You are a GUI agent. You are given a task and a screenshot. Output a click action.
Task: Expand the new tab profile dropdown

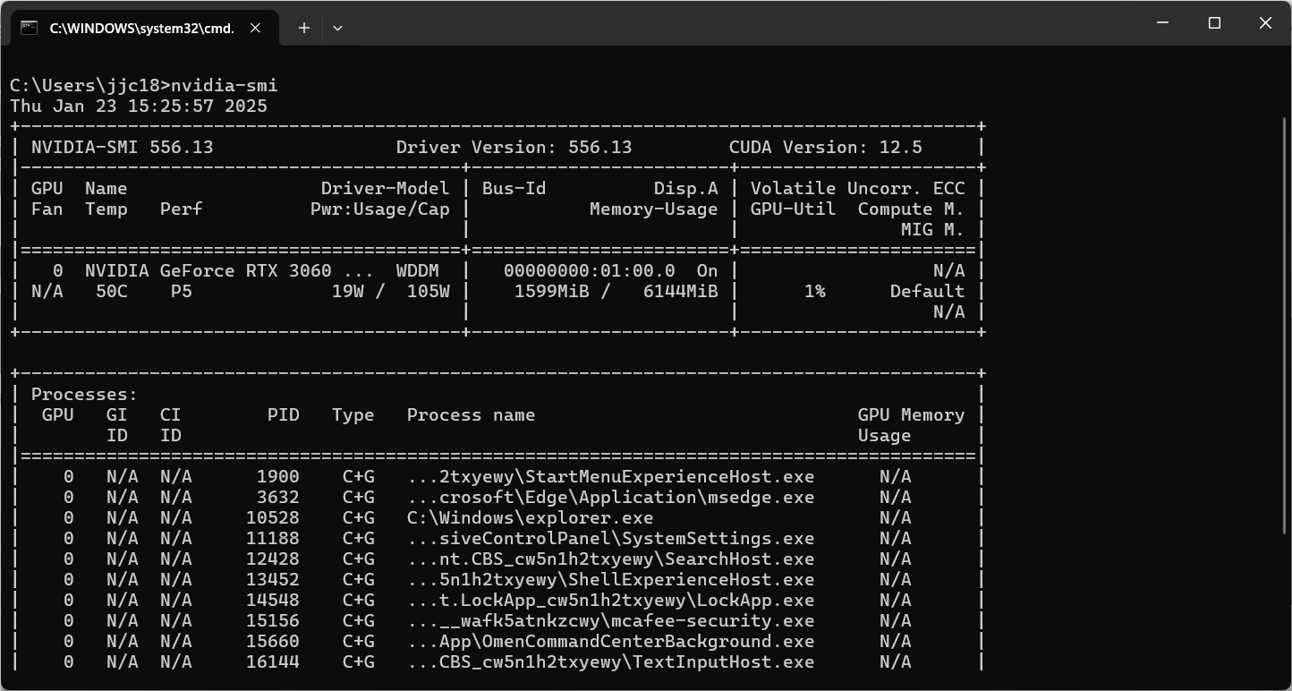[337, 28]
